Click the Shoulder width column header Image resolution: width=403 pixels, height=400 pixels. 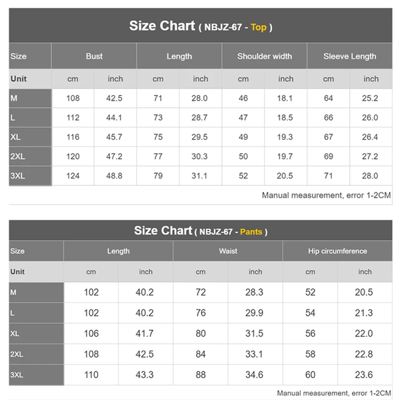264,57
